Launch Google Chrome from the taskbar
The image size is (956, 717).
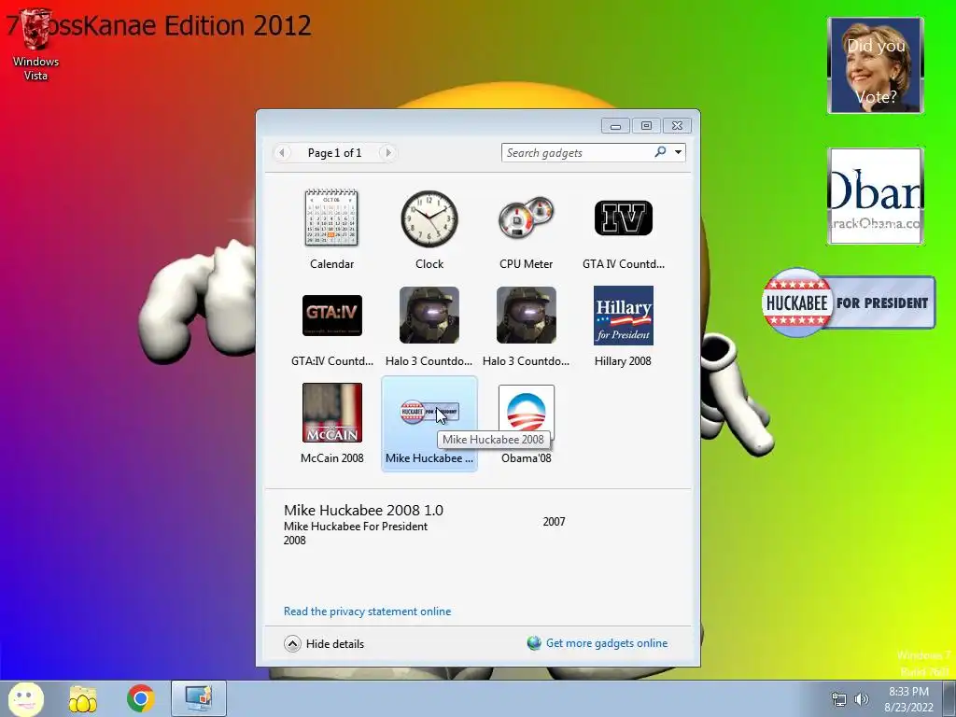[x=141, y=698]
